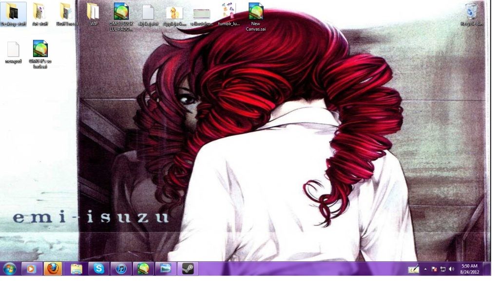The width and height of the screenshot is (499, 293).
Task: Open the clock showing 5:50 AM
Action: [x=469, y=269]
